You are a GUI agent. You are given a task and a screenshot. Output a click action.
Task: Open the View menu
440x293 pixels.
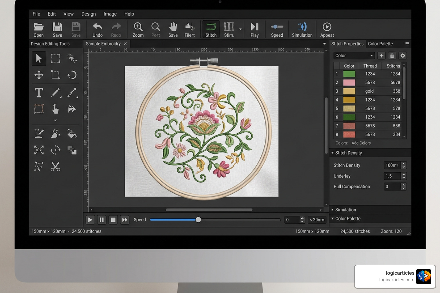(x=68, y=14)
